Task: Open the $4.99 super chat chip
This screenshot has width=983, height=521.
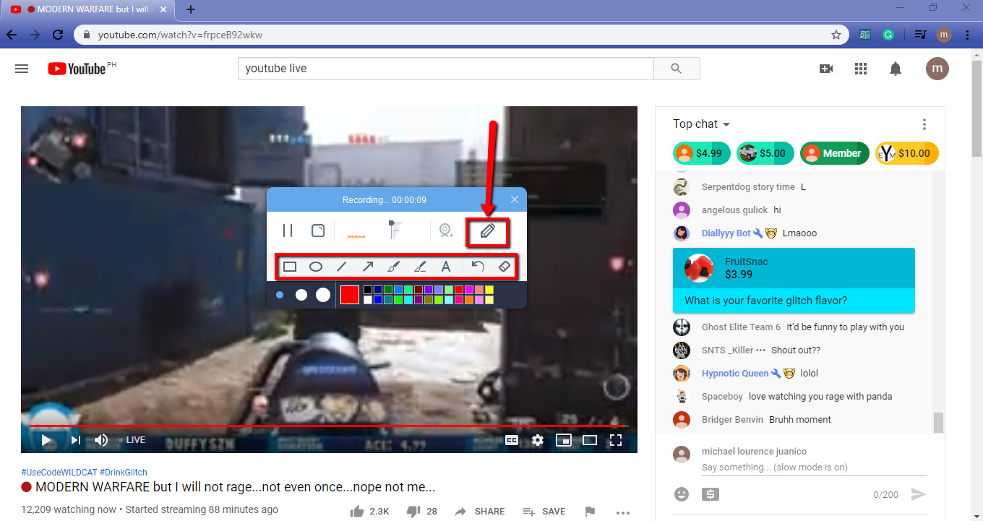Action: (702, 153)
